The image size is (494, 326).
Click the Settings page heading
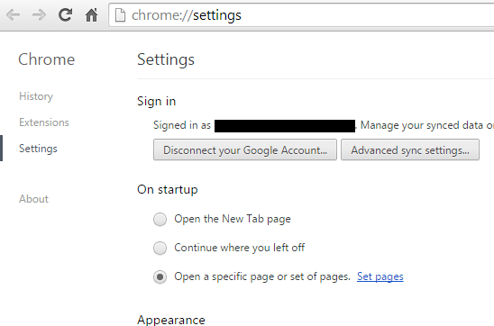point(166,59)
